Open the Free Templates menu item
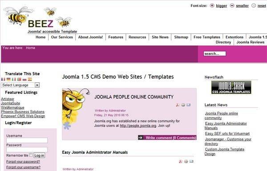 coord(207,37)
